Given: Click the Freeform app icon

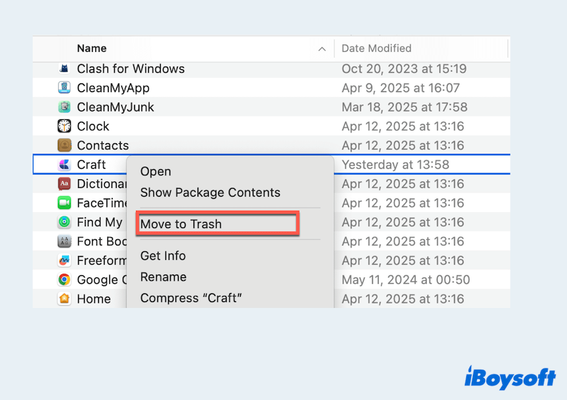Looking at the screenshot, I should (x=64, y=261).
